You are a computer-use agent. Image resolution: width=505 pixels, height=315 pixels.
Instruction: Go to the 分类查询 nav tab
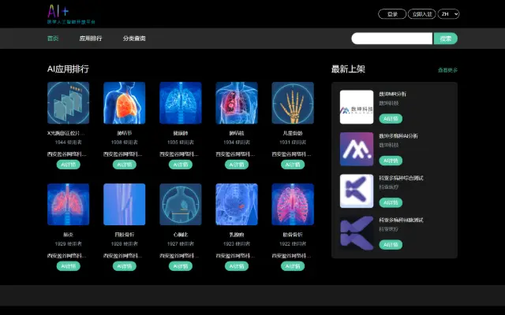click(134, 39)
